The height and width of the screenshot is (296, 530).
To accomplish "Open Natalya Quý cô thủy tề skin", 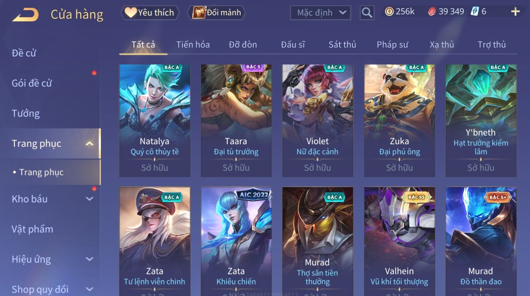I will pyautogui.click(x=155, y=121).
